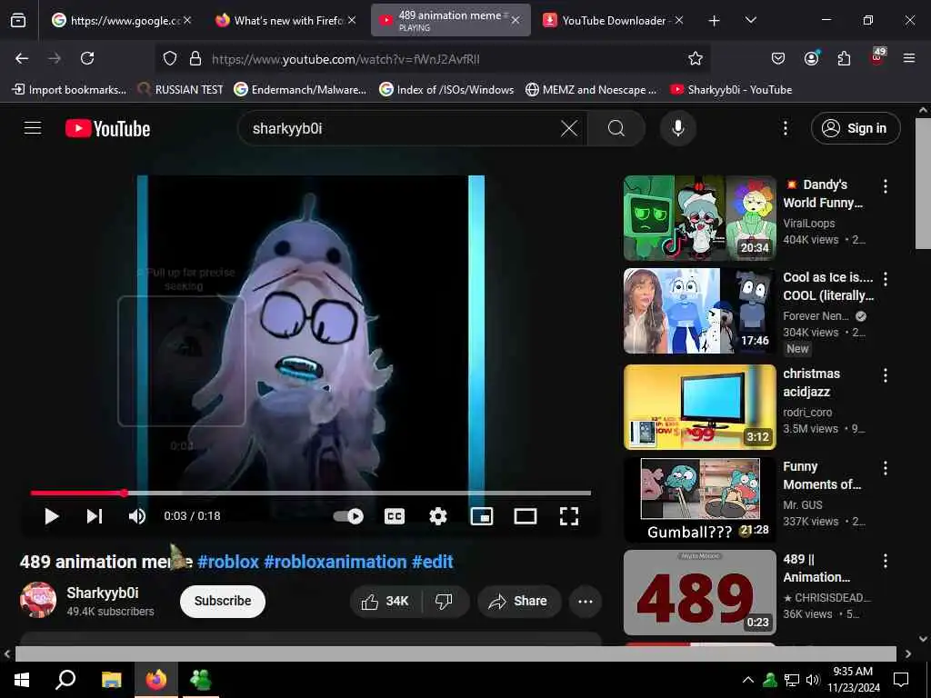Open File Explorer from taskbar
Viewport: 931px width, 698px height.
[111, 680]
